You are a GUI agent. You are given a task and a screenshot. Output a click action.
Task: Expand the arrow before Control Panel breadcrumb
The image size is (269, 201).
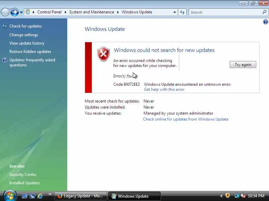(33, 12)
